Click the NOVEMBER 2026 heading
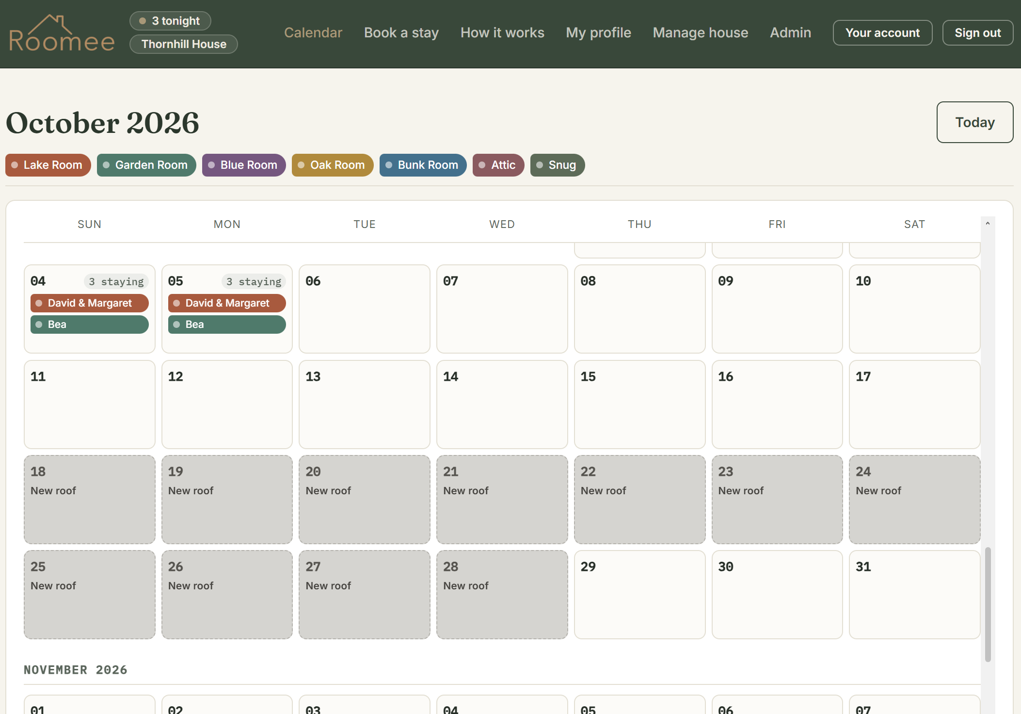1021x714 pixels. 76,670
